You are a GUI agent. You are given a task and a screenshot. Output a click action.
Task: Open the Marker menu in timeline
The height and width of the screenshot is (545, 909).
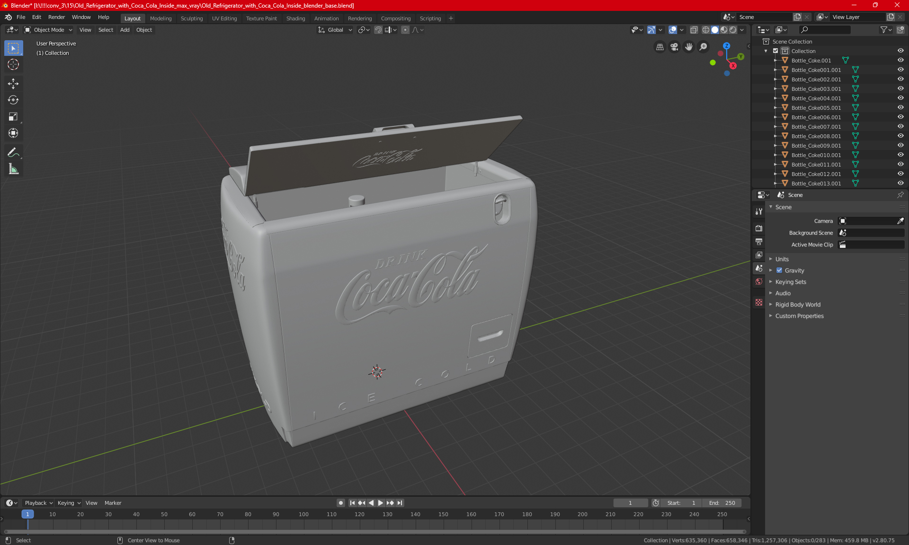[113, 503]
